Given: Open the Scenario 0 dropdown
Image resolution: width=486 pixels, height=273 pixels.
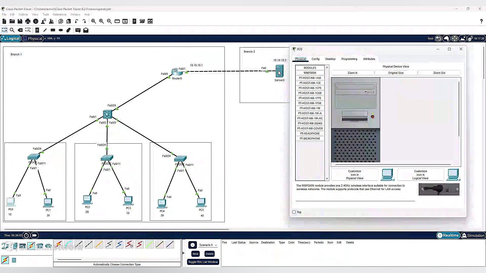Looking at the screenshot, I should click(x=208, y=245).
